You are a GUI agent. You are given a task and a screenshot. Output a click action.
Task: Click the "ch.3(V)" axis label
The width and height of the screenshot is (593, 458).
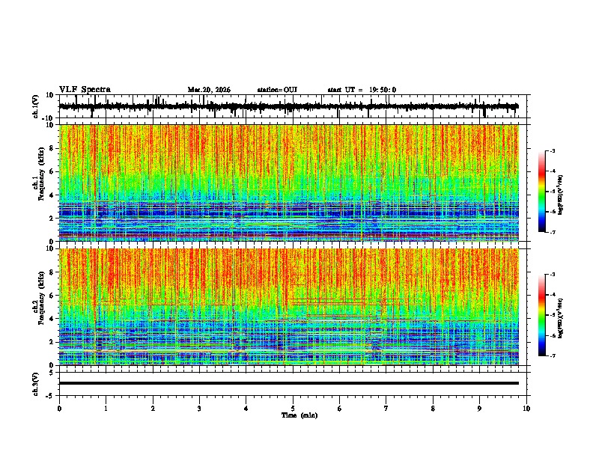[x=36, y=384]
